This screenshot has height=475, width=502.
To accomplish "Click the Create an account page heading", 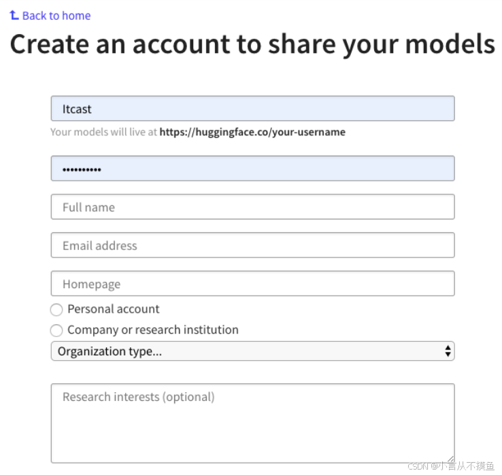I will click(252, 45).
